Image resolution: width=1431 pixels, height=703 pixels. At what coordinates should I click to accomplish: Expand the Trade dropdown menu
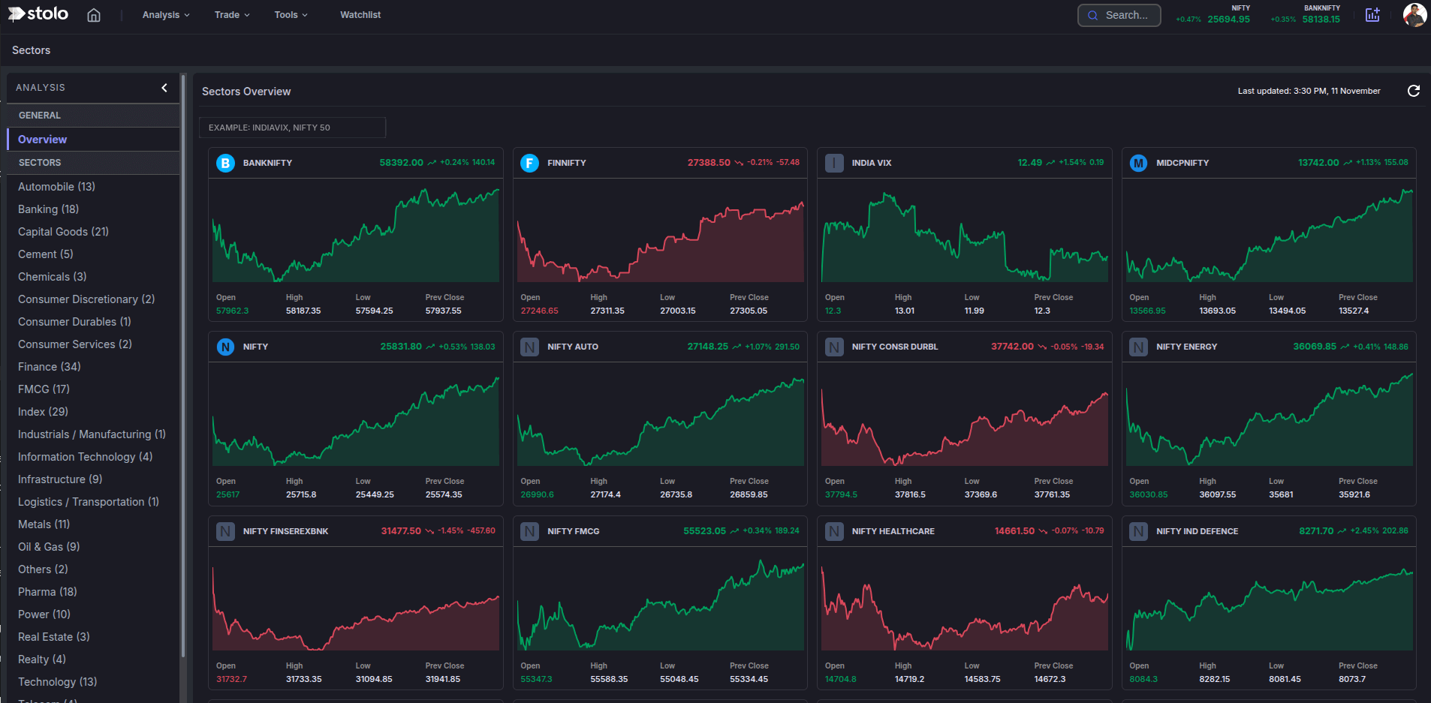231,15
